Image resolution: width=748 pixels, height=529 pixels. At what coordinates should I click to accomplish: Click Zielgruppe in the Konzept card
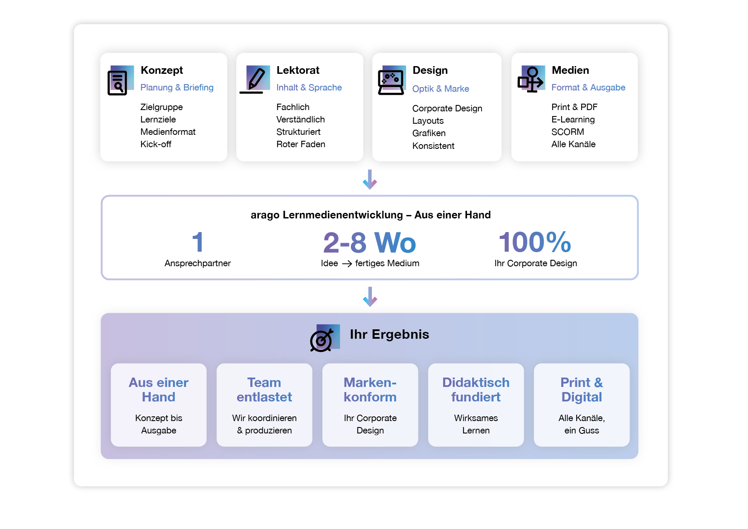[x=162, y=107]
